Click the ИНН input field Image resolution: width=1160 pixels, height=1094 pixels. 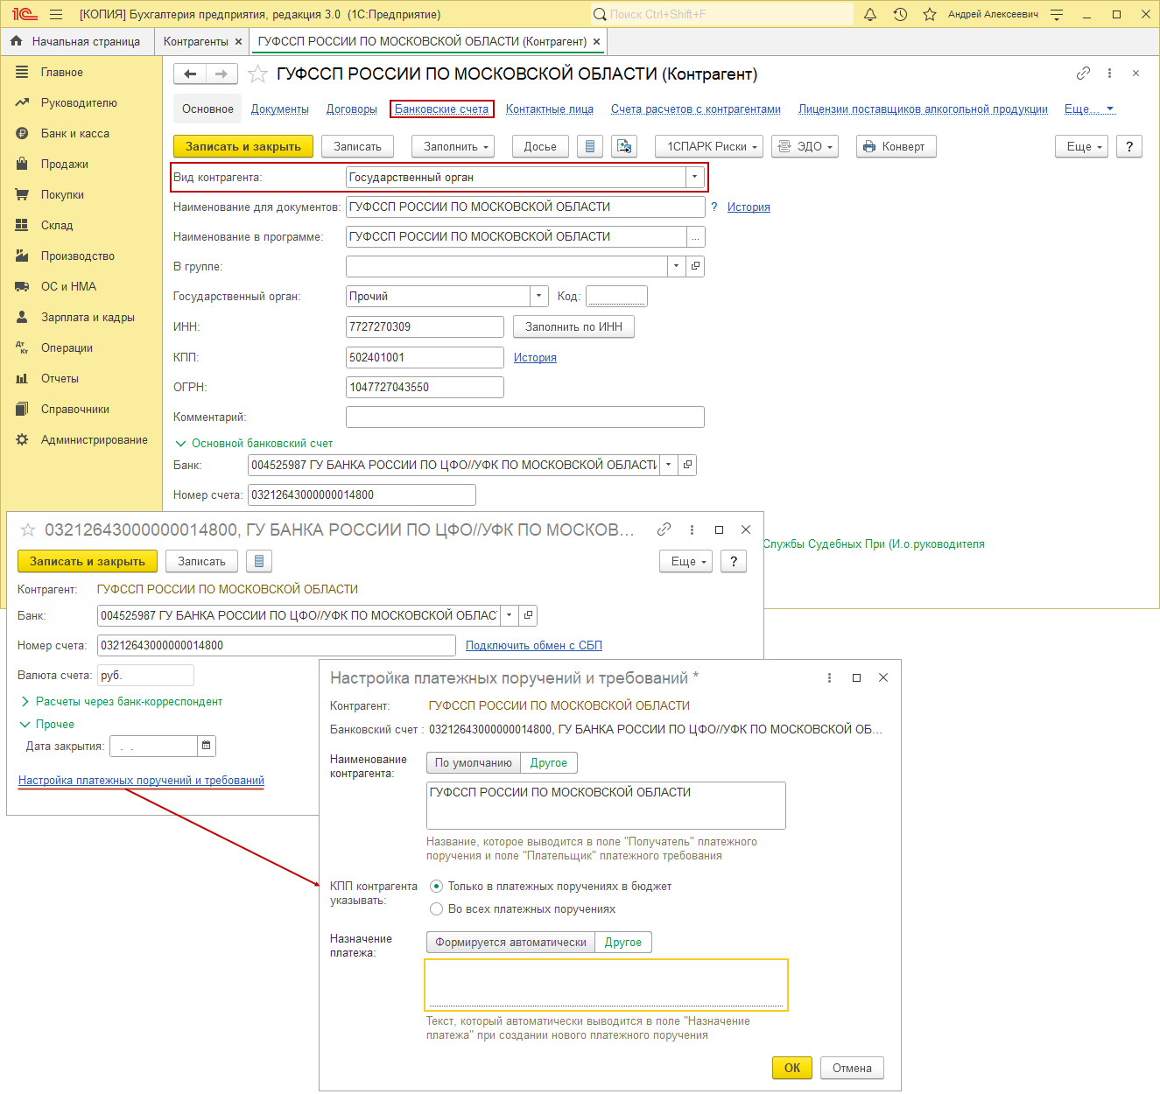point(425,326)
